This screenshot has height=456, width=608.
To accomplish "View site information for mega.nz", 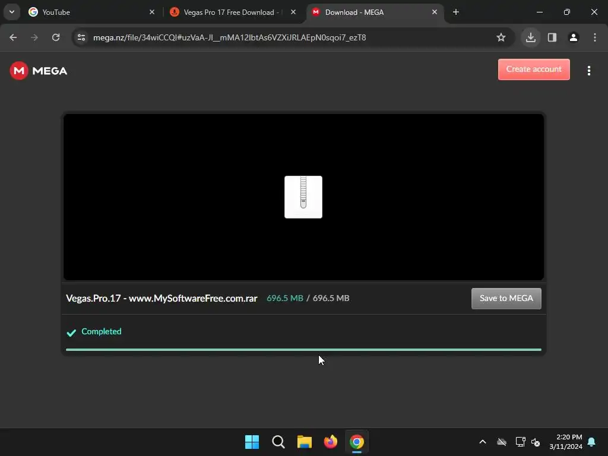I will tap(81, 37).
